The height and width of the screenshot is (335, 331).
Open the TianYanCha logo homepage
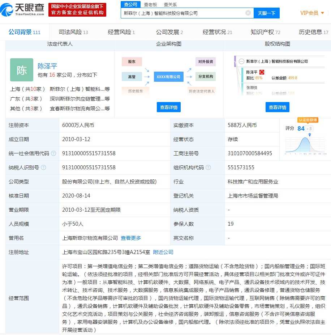click(22, 10)
